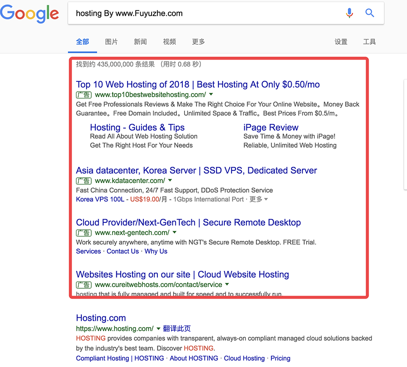Open Services link under next-gentech ad
Viewport: 407px width, 367px height.
[x=88, y=251]
